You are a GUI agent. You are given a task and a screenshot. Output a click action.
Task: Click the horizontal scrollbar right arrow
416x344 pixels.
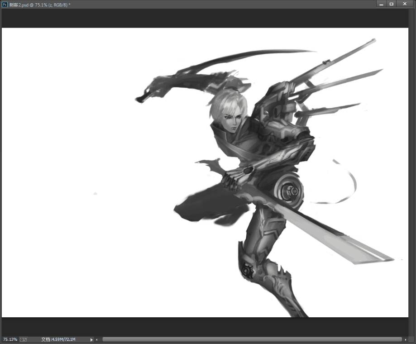(x=406, y=339)
